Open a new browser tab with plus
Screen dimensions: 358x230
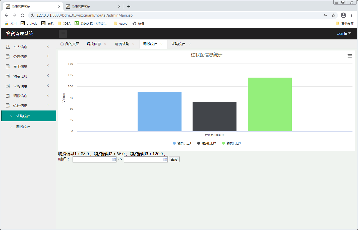pos(129,7)
